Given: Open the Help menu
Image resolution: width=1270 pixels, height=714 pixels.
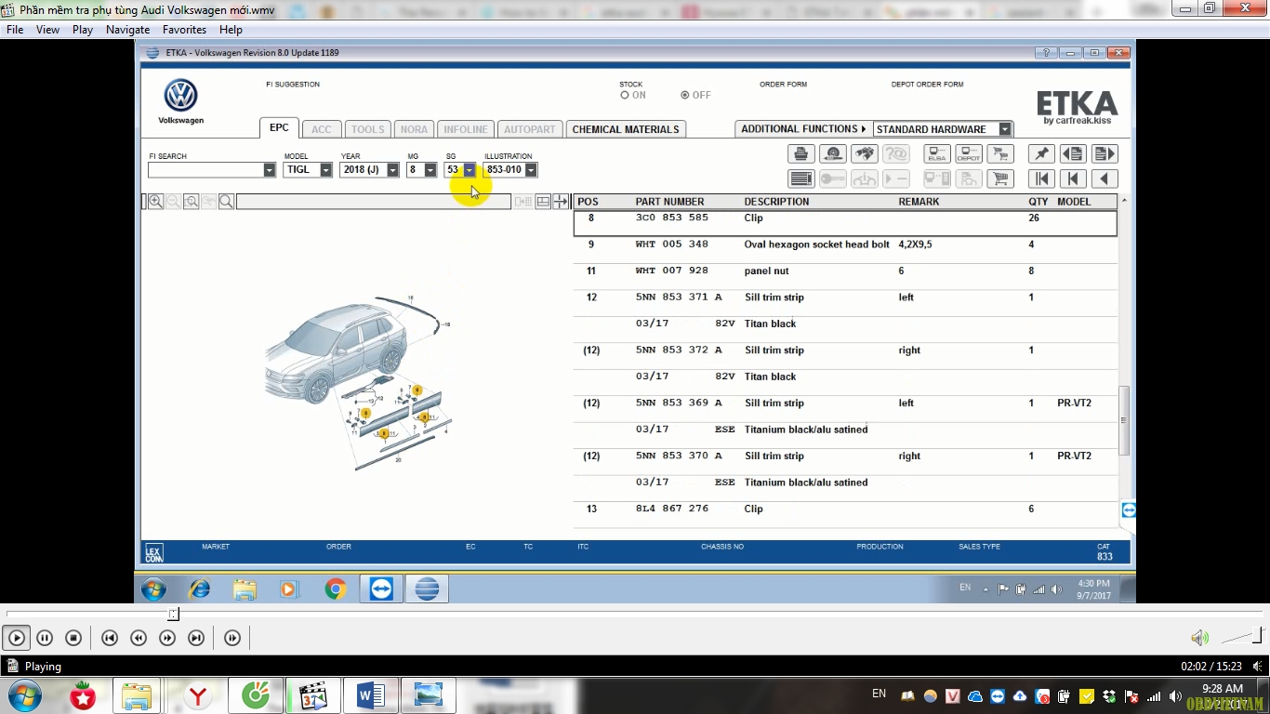Looking at the screenshot, I should [231, 30].
